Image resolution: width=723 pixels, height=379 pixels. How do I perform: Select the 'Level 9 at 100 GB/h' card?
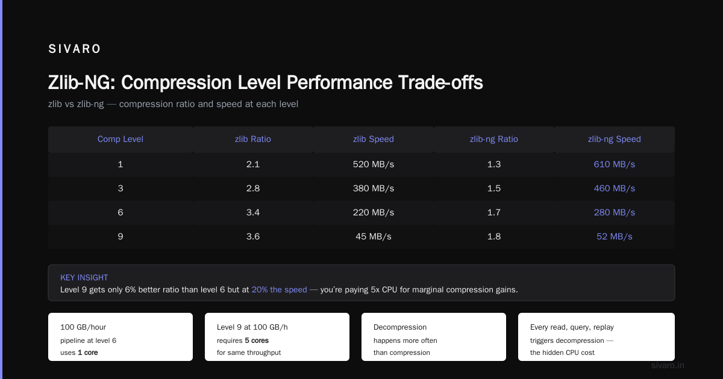[x=277, y=337]
